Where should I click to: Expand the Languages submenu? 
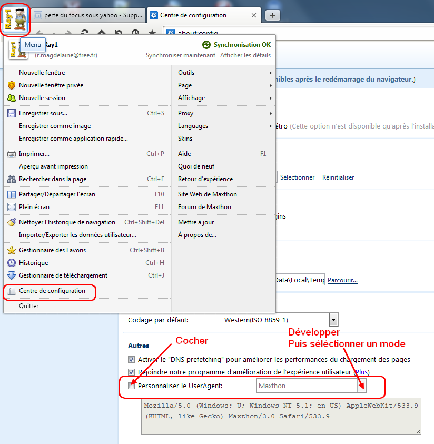(224, 126)
